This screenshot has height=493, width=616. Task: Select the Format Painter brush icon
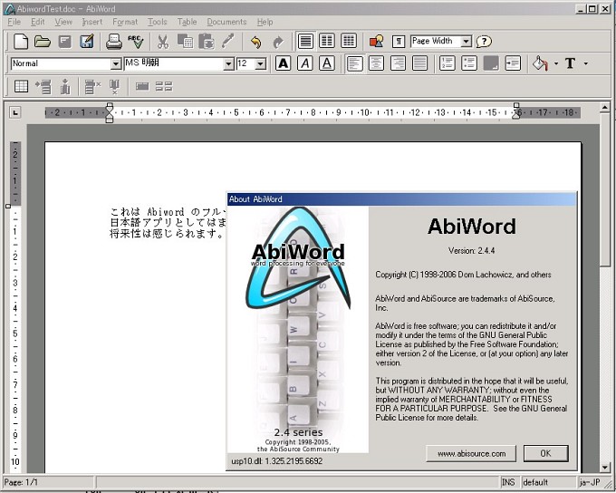(x=228, y=41)
